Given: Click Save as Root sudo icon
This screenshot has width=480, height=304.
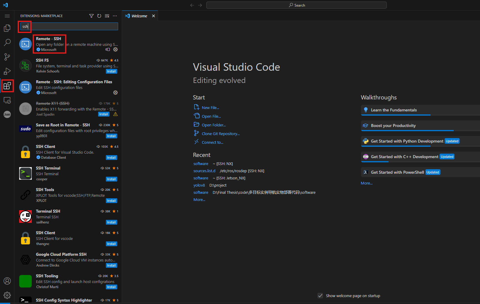Looking at the screenshot, I should coord(25,129).
